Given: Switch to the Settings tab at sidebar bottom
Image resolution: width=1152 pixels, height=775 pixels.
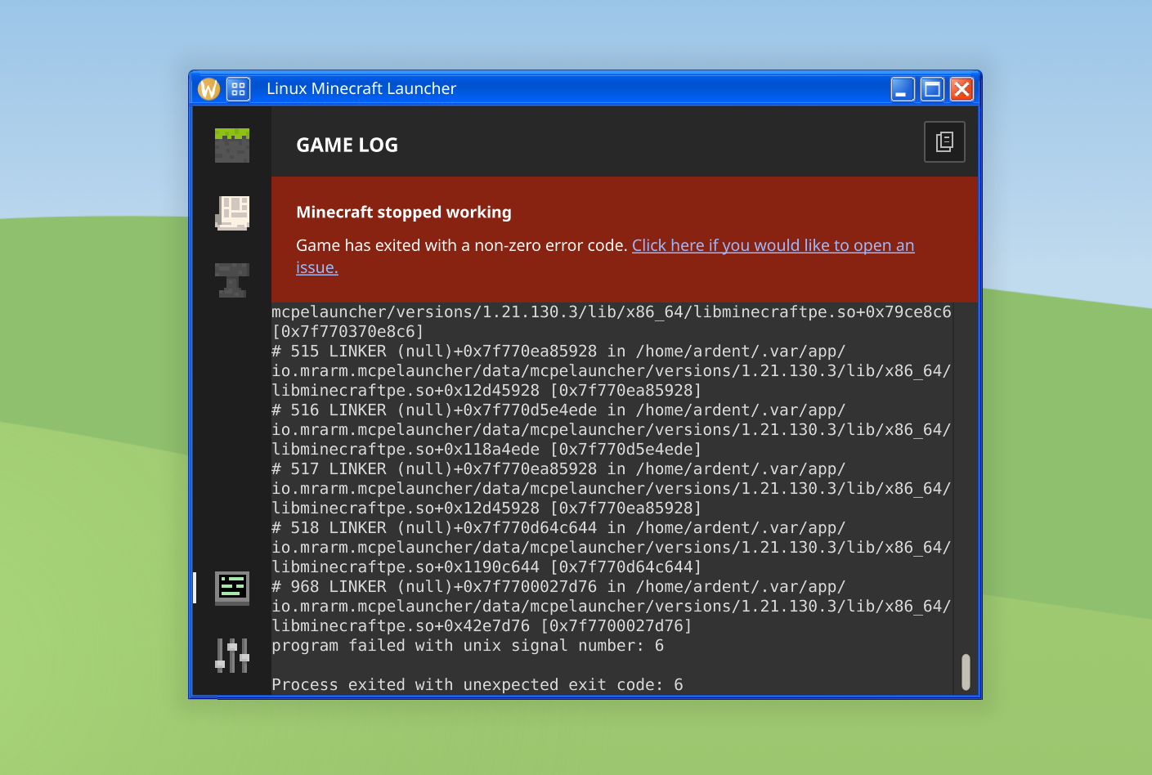Looking at the screenshot, I should (231, 654).
